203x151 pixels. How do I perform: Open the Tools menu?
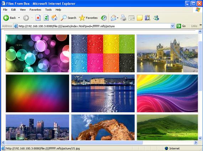(x=48, y=10)
